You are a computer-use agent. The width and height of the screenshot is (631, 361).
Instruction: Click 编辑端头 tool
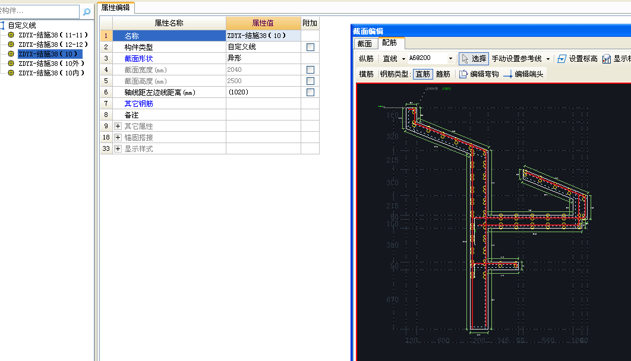[523, 74]
